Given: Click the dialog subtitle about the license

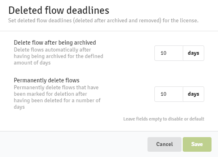Looking at the screenshot, I should point(103,20).
